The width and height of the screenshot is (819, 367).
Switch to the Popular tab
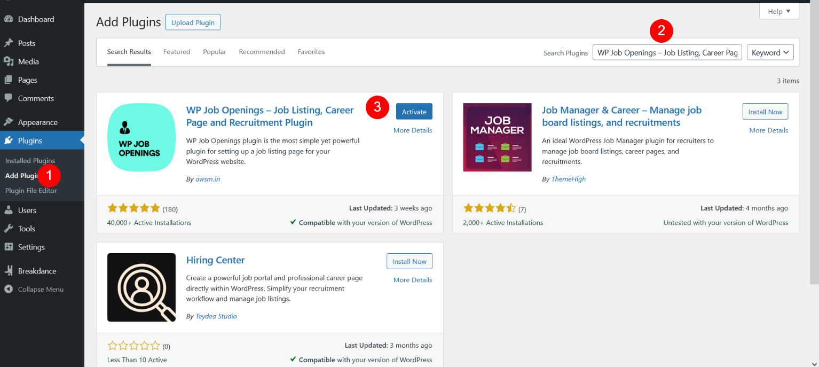point(215,52)
